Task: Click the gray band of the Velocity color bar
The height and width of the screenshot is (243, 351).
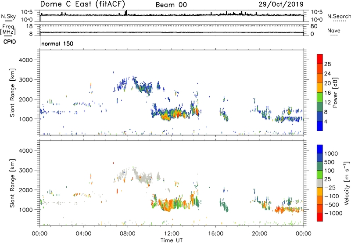Action: point(320,183)
